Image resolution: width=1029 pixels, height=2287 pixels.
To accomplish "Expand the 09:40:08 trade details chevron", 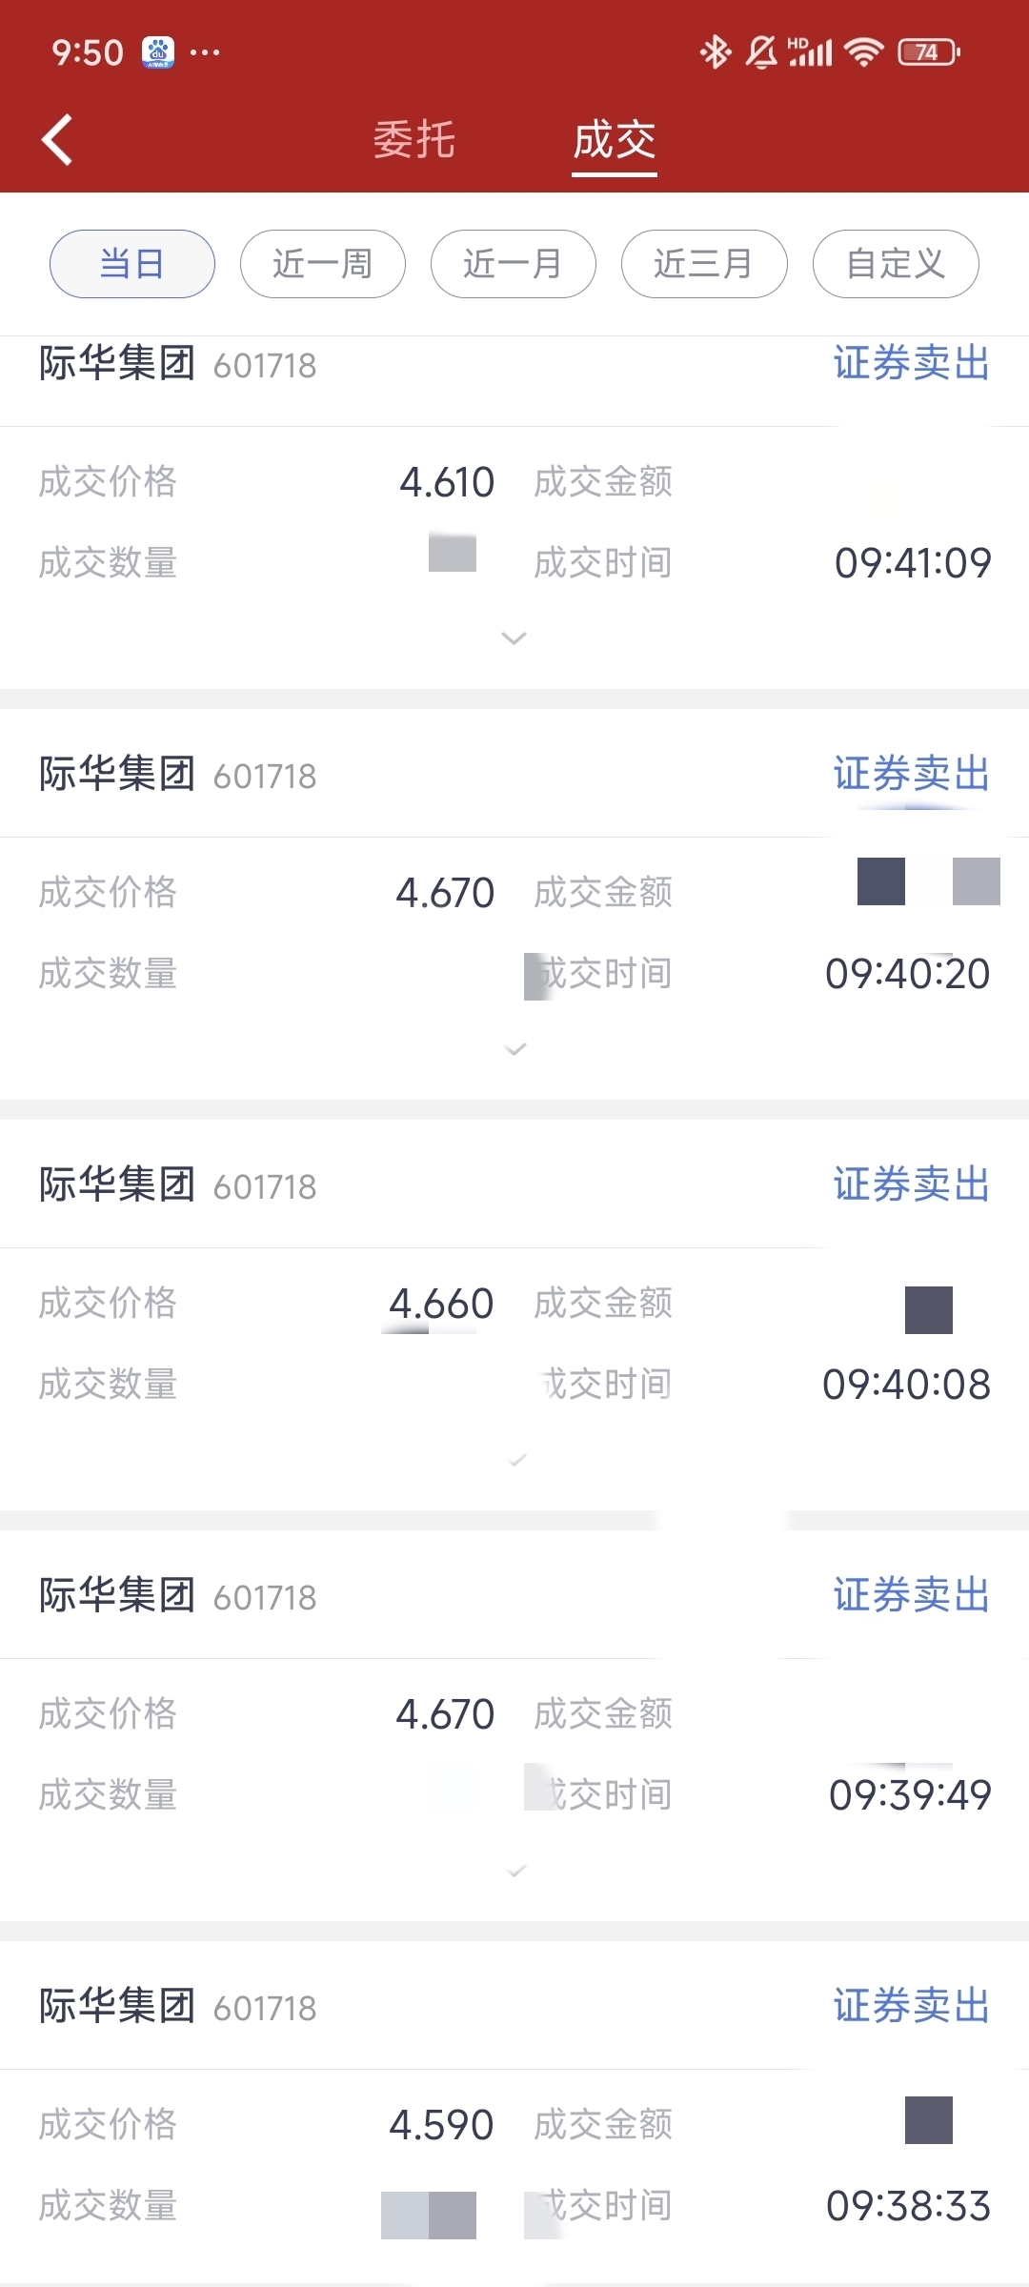I will (517, 1460).
